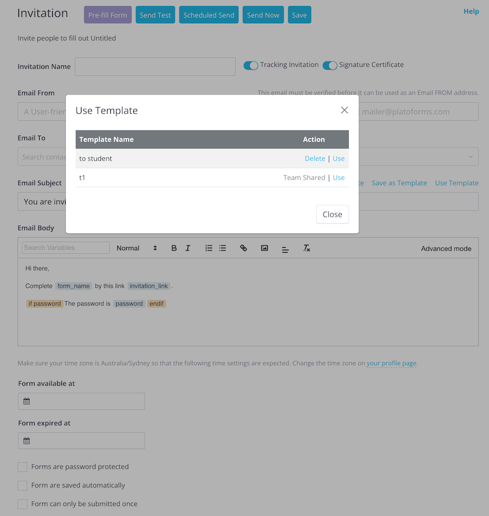Check Forms are password protected

pyautogui.click(x=22, y=467)
